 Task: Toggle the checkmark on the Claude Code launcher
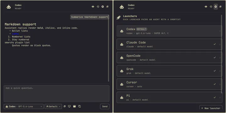[x=215, y=44]
